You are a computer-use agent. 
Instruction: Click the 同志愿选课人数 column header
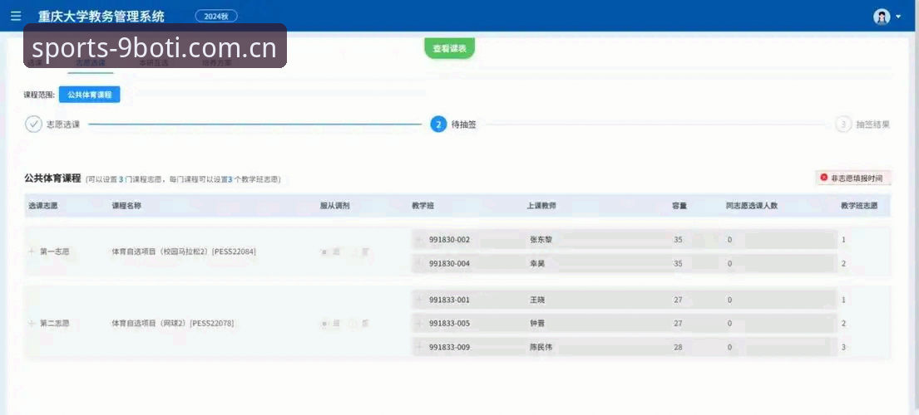click(x=751, y=206)
